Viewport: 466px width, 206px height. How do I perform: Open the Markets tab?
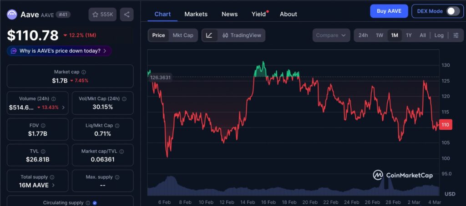point(196,14)
